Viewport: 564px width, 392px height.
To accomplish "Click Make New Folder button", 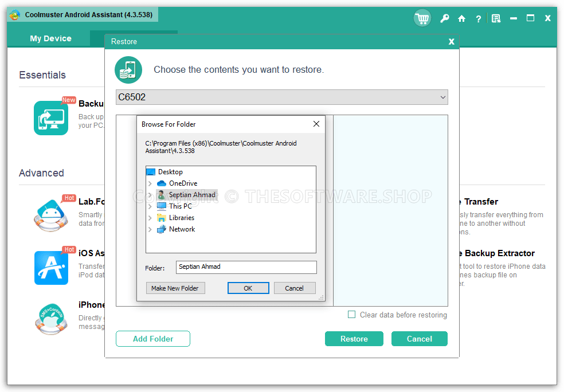I will (x=175, y=288).
